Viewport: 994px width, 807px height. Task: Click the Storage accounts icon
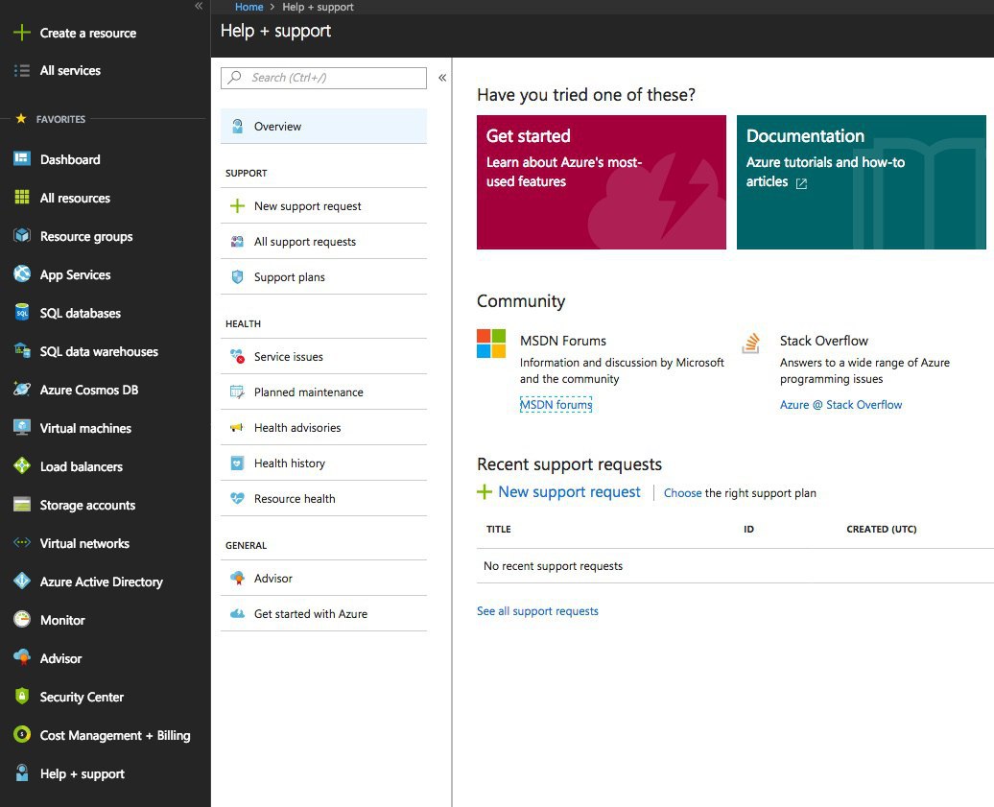point(21,505)
